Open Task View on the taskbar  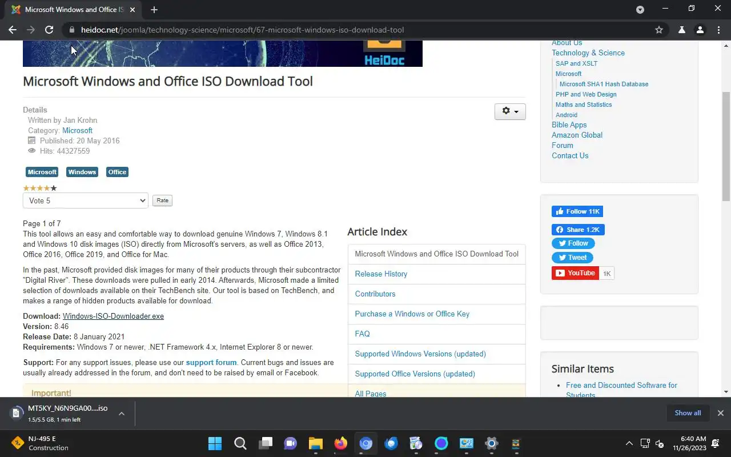(x=266, y=443)
